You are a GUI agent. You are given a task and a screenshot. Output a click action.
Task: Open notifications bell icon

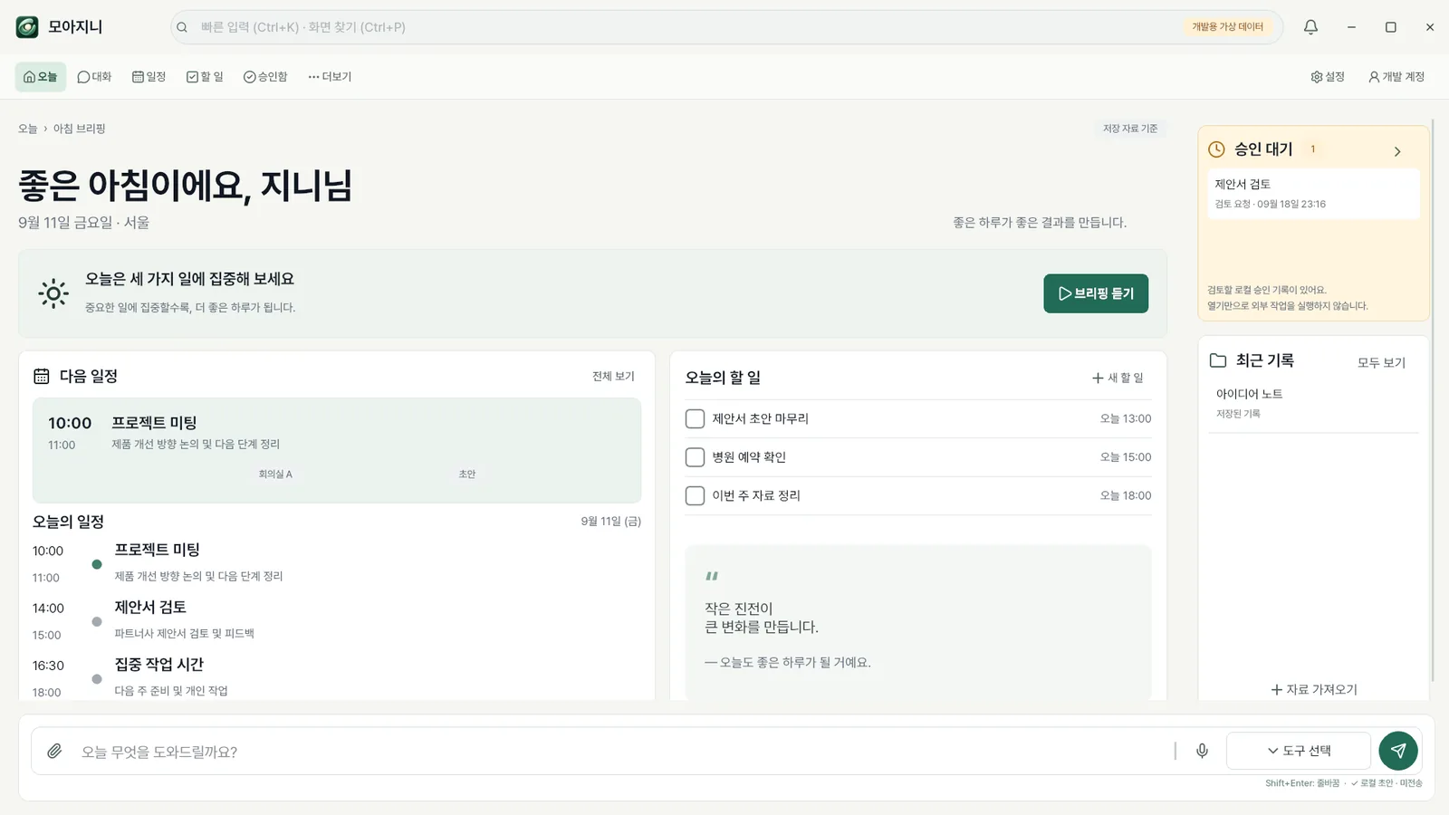(1310, 27)
